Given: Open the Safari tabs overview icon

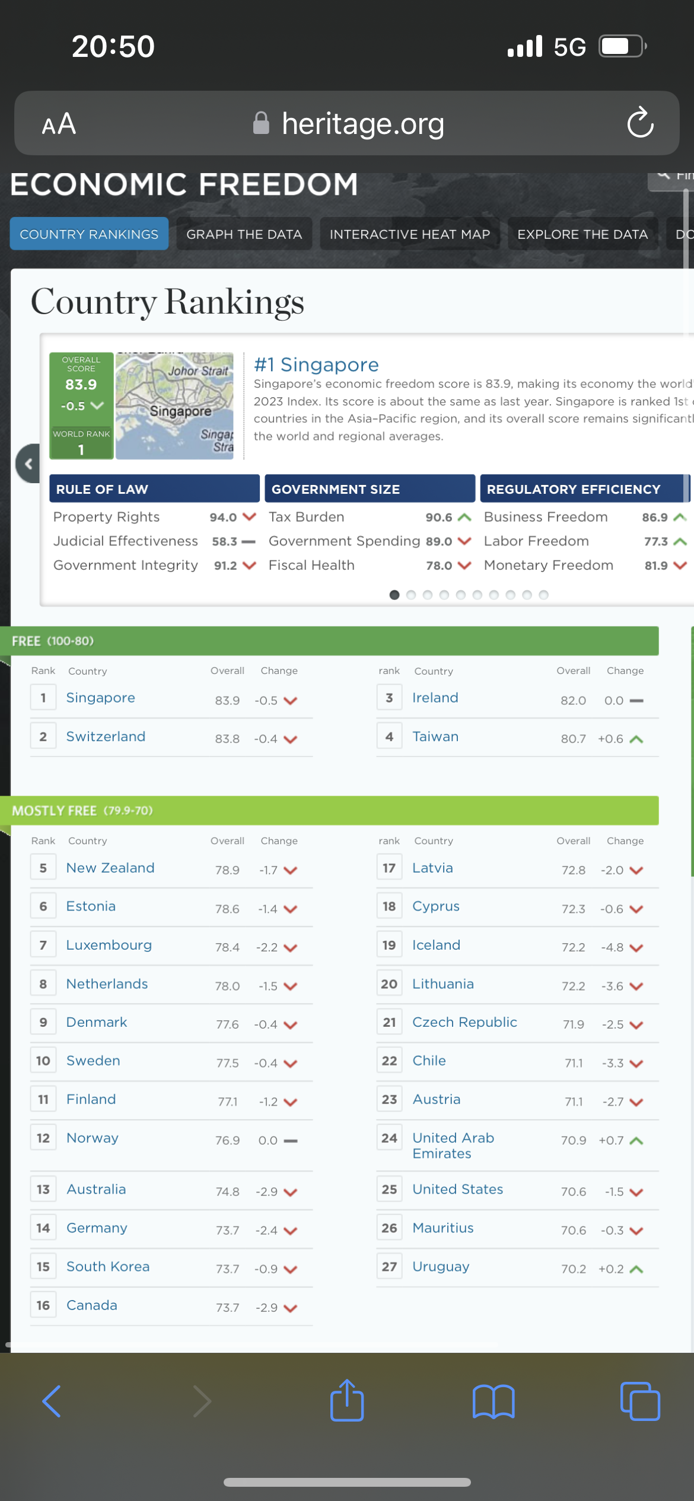Looking at the screenshot, I should (639, 1401).
